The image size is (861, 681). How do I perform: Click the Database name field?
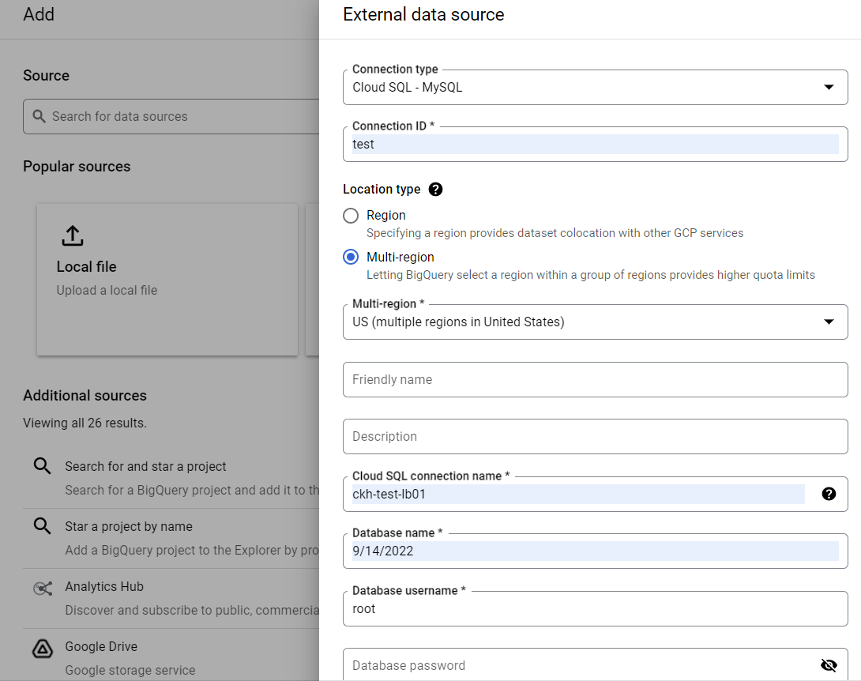(595, 551)
